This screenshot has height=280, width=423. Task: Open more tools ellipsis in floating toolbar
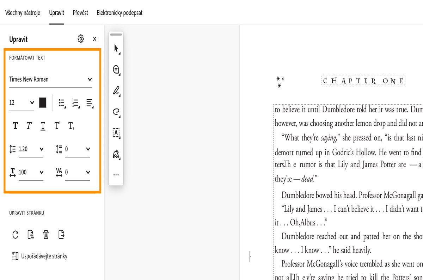pos(116,175)
